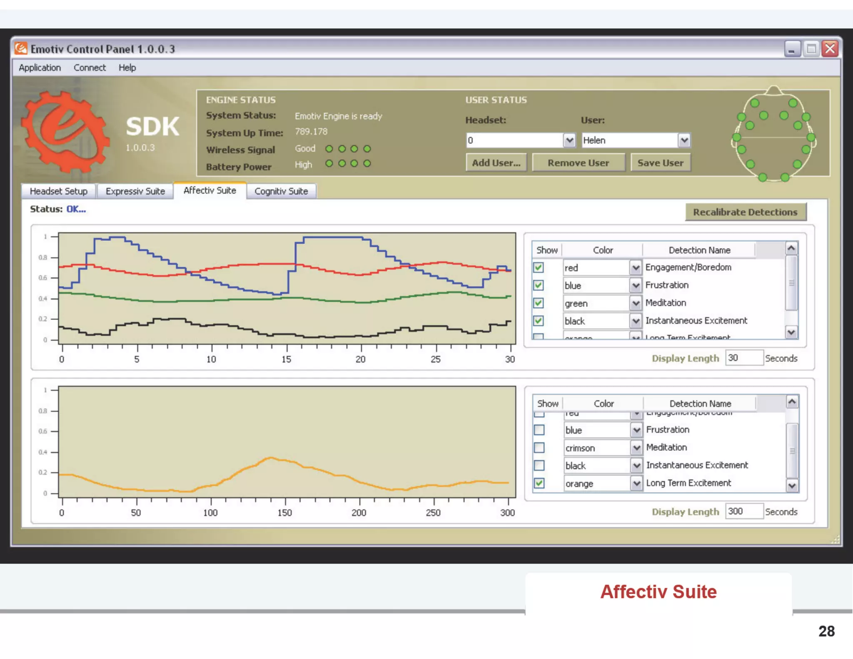853x659 pixels.
Task: Switch to Expressiv Suite tab
Action: tap(135, 191)
